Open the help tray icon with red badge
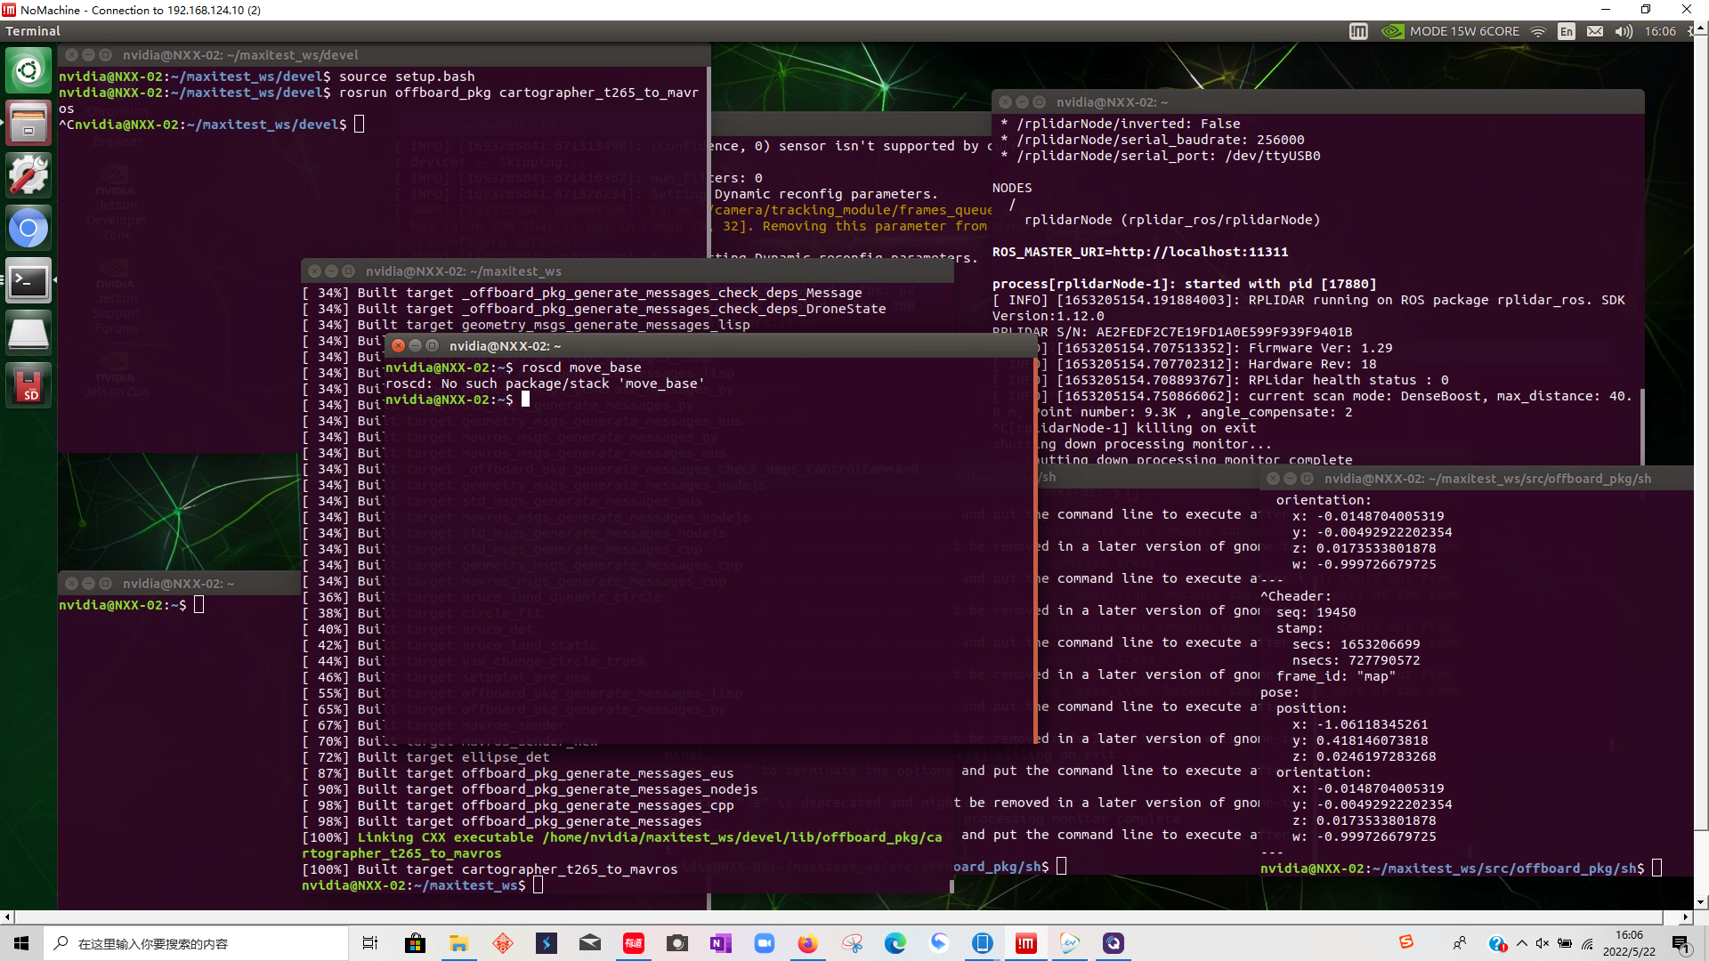This screenshot has height=961, width=1709. (1497, 943)
